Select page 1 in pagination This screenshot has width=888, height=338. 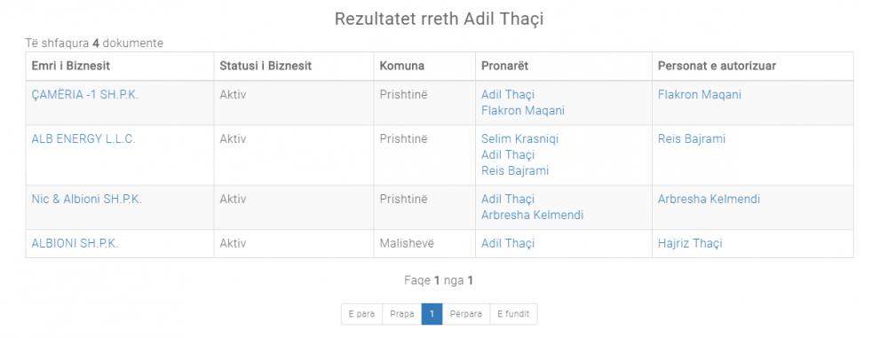(x=432, y=314)
